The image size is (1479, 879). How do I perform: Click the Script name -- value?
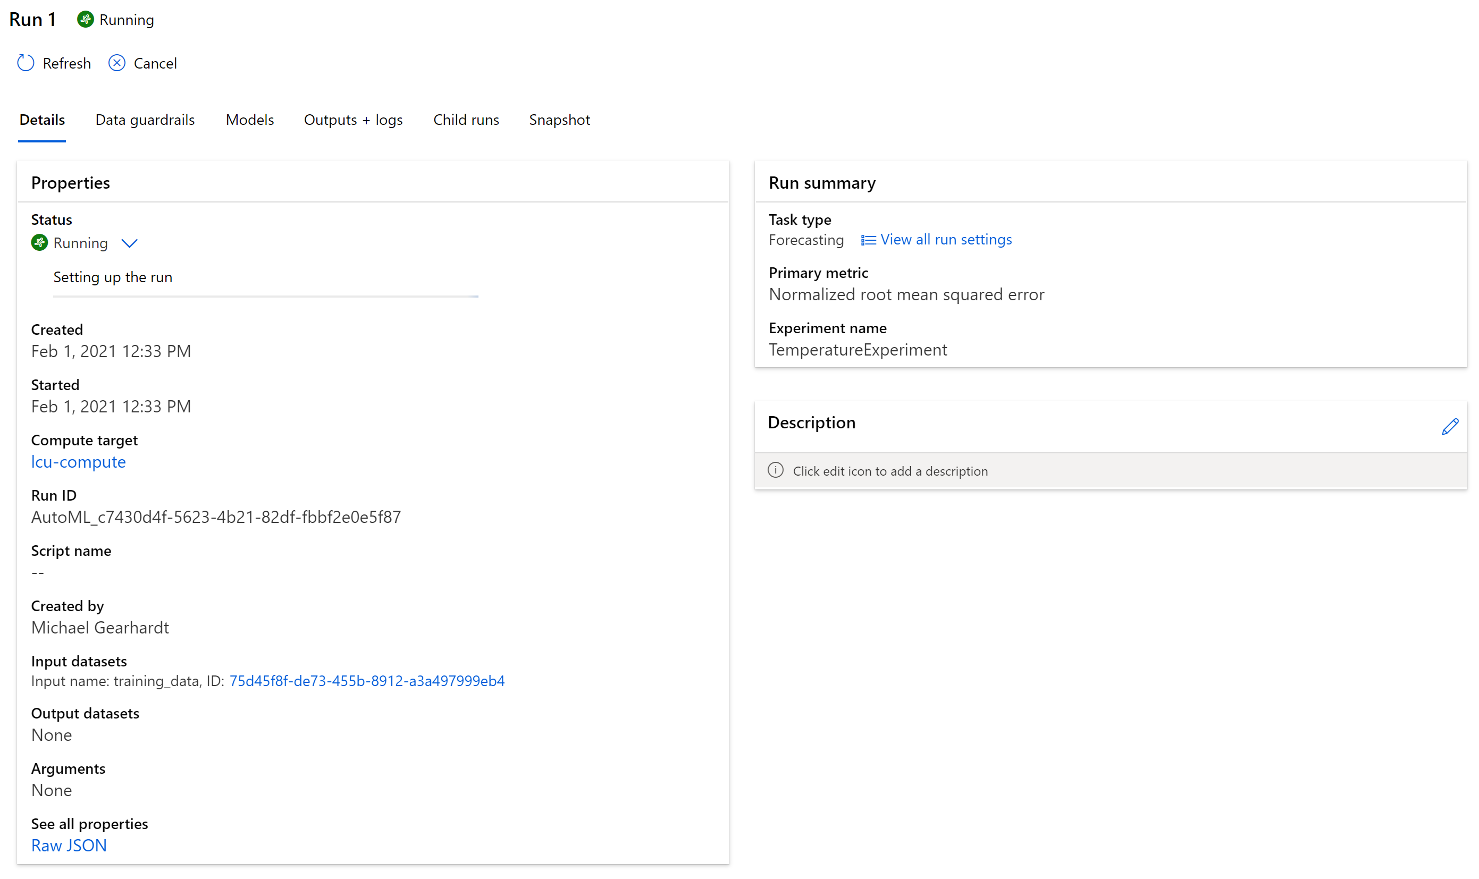37,573
